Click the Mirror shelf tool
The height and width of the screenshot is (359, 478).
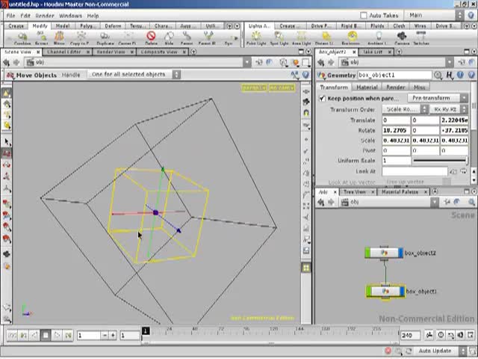[59, 39]
